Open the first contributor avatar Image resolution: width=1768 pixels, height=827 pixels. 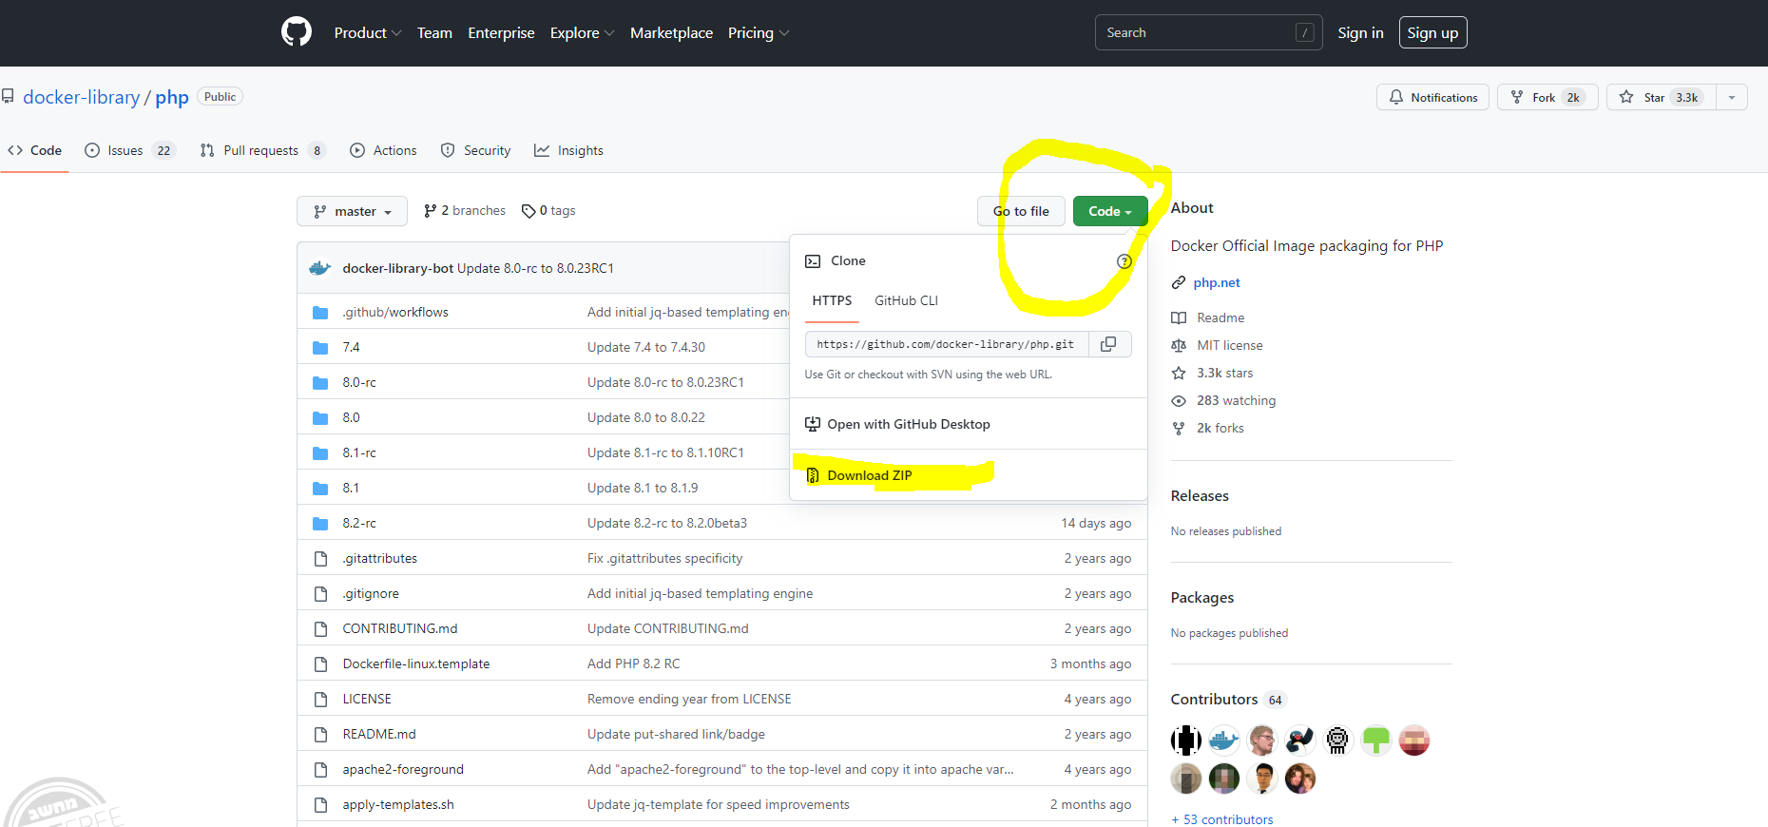[1186, 740]
